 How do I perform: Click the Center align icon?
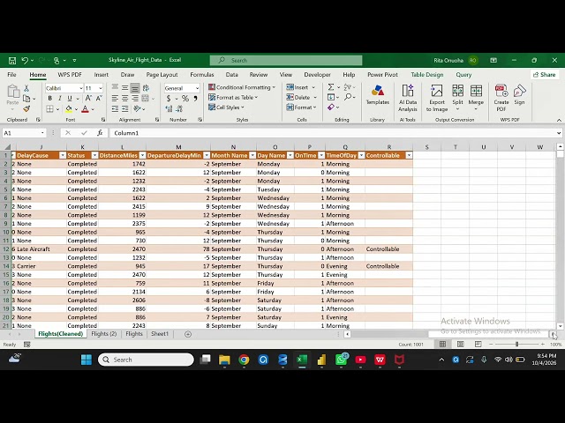pyautogui.click(x=124, y=98)
